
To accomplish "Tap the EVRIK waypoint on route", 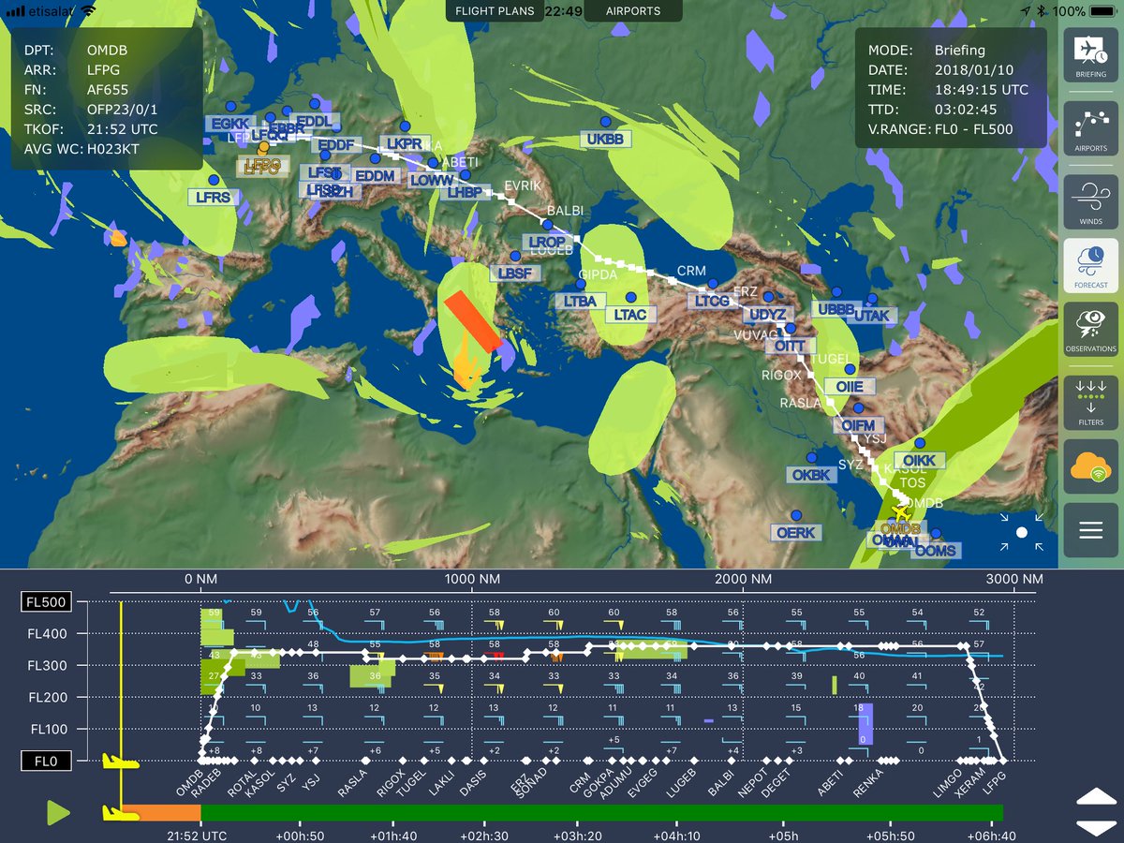I will click(x=523, y=185).
